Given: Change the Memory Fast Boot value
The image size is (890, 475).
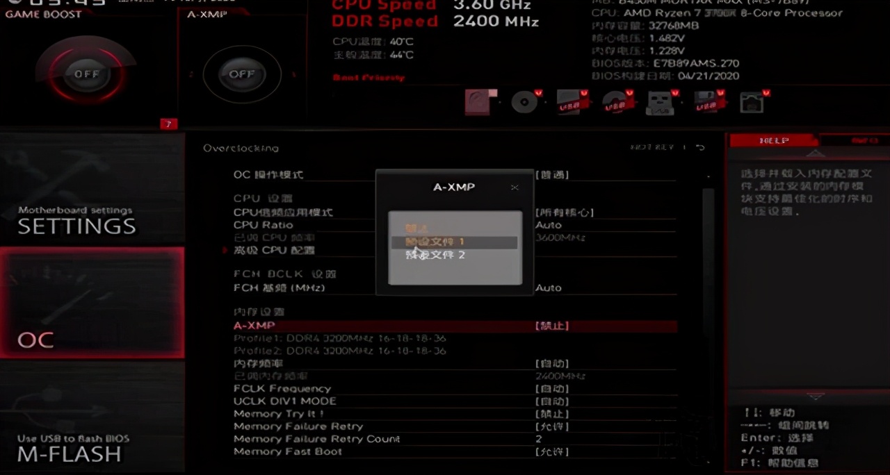Looking at the screenshot, I should (x=552, y=452).
